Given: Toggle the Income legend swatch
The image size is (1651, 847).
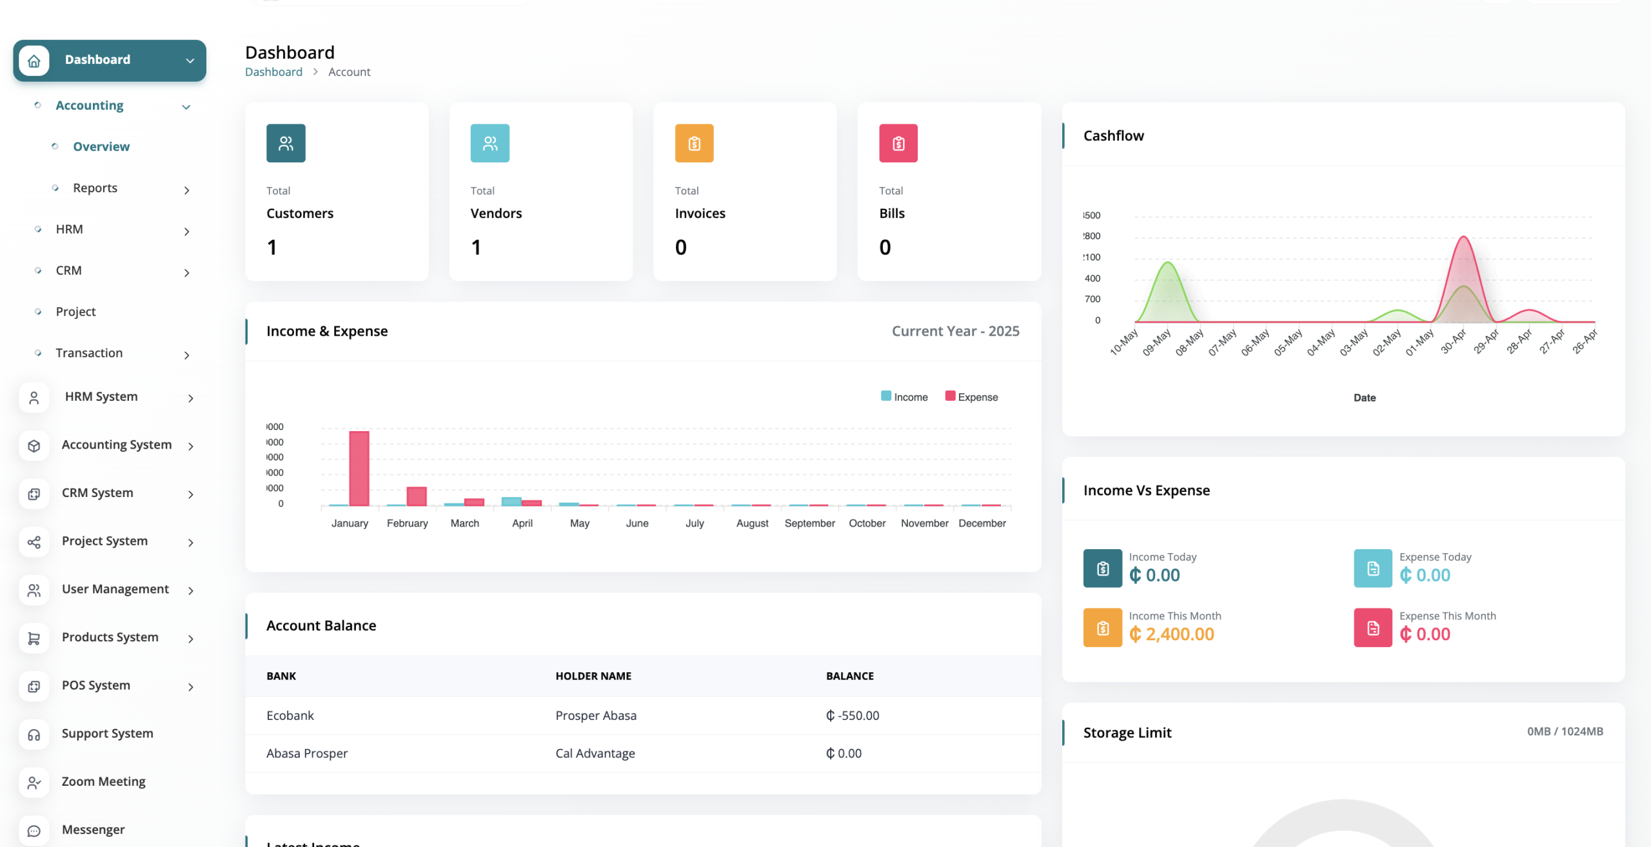Looking at the screenshot, I should click(886, 396).
